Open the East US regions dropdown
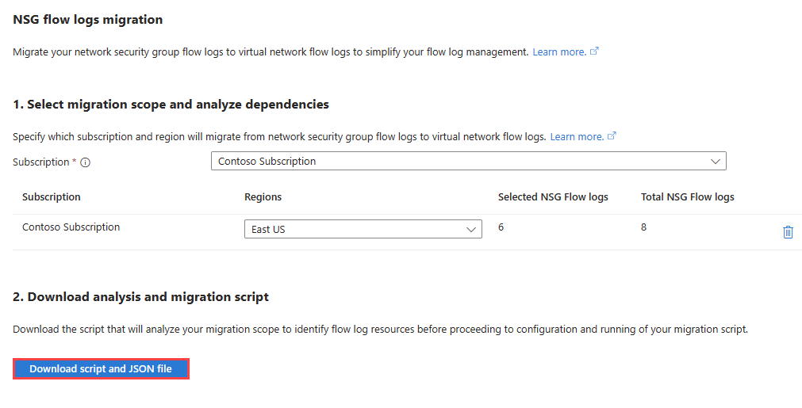The width and height of the screenshot is (802, 408). click(x=363, y=229)
